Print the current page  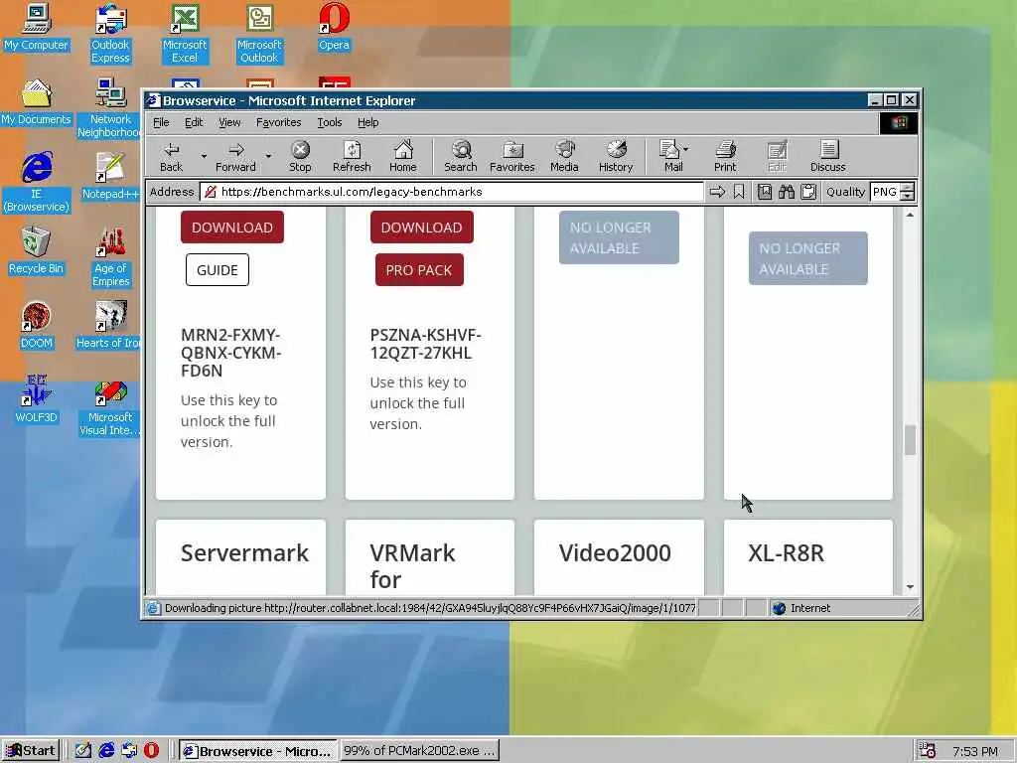(x=725, y=156)
